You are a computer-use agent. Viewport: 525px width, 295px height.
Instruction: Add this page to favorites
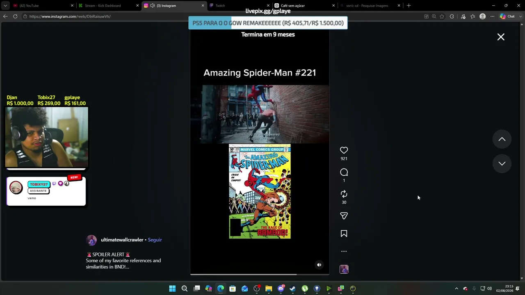pyautogui.click(x=442, y=16)
